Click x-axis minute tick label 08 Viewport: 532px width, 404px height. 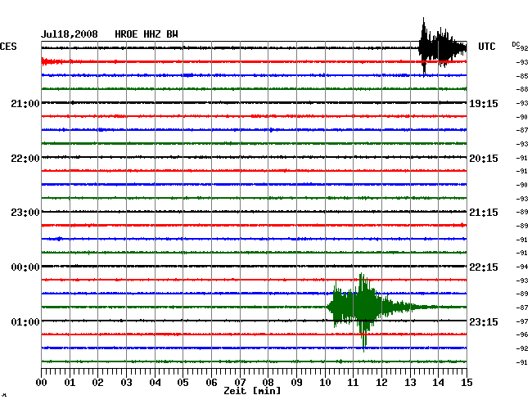click(x=268, y=383)
